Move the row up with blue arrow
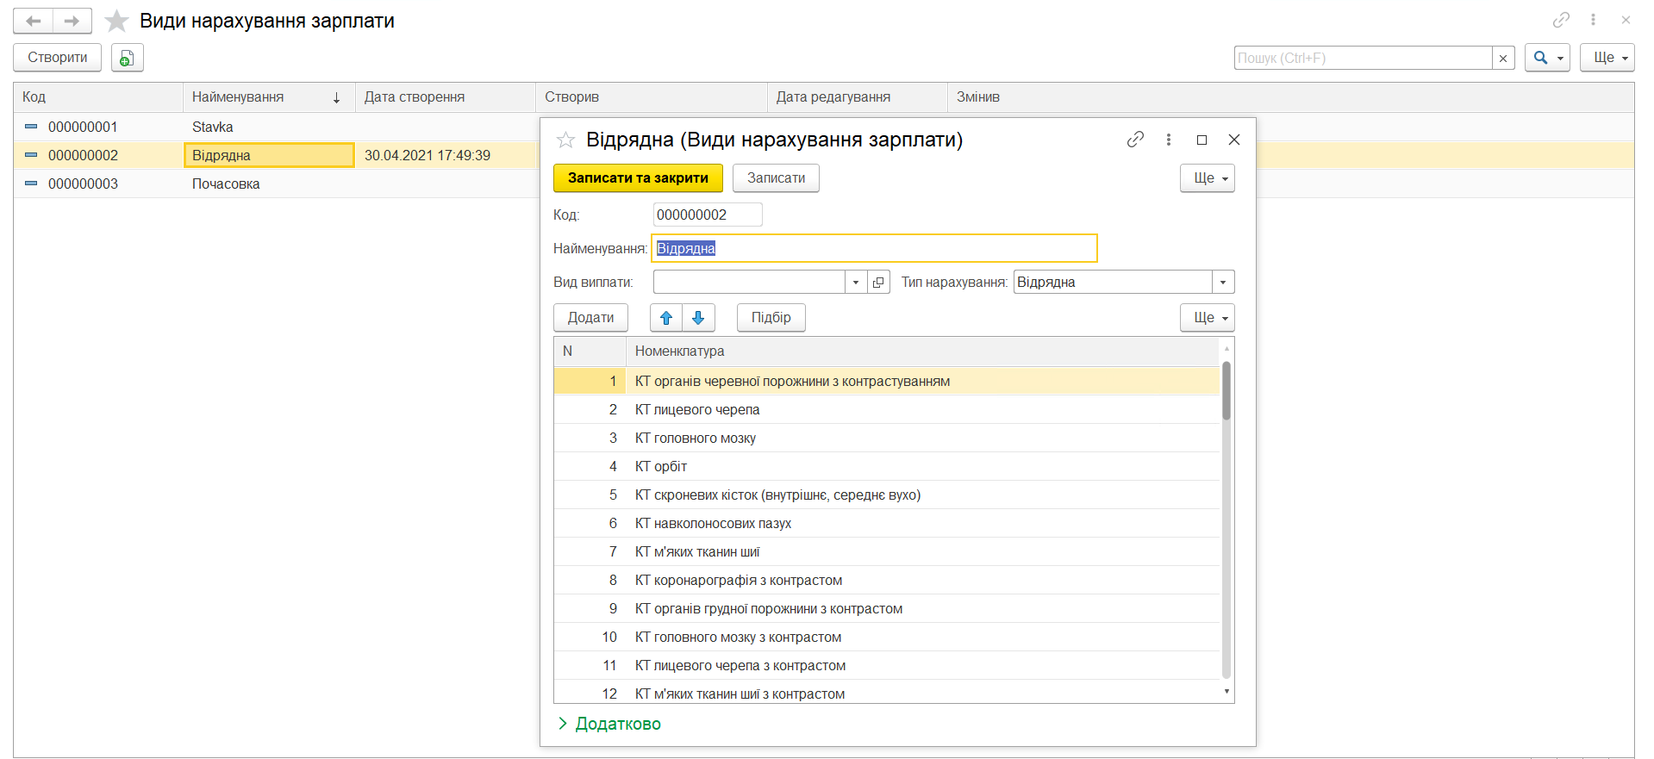The width and height of the screenshot is (1654, 759). (666, 318)
